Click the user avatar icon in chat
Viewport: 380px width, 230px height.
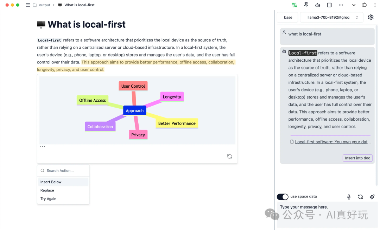click(x=284, y=32)
